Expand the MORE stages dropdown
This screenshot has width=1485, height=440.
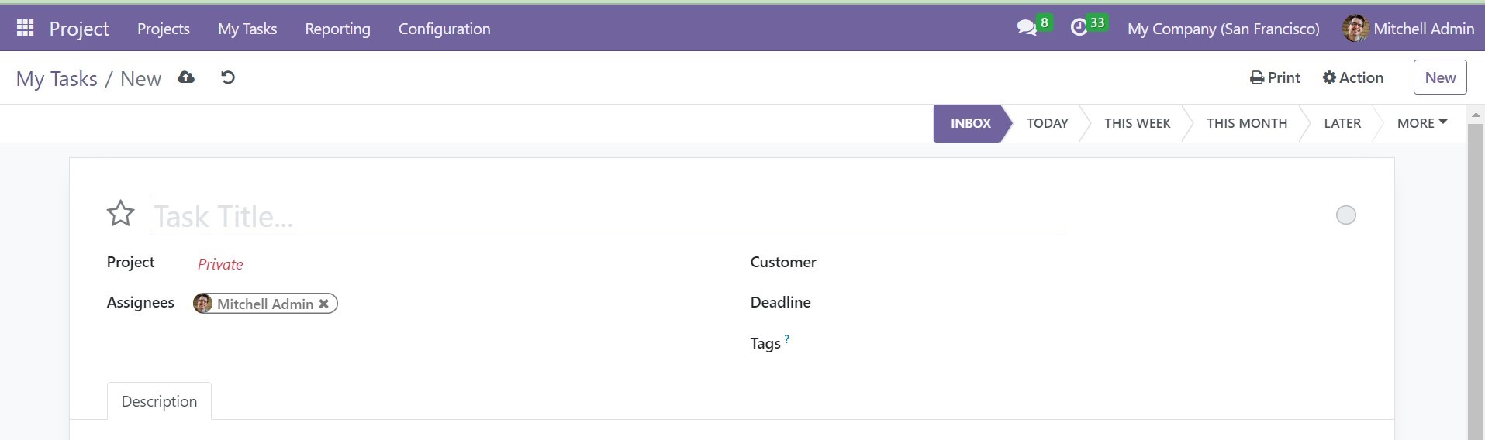(1422, 123)
